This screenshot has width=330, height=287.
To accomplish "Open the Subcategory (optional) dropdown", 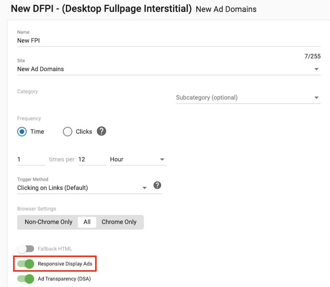I will pos(316,98).
